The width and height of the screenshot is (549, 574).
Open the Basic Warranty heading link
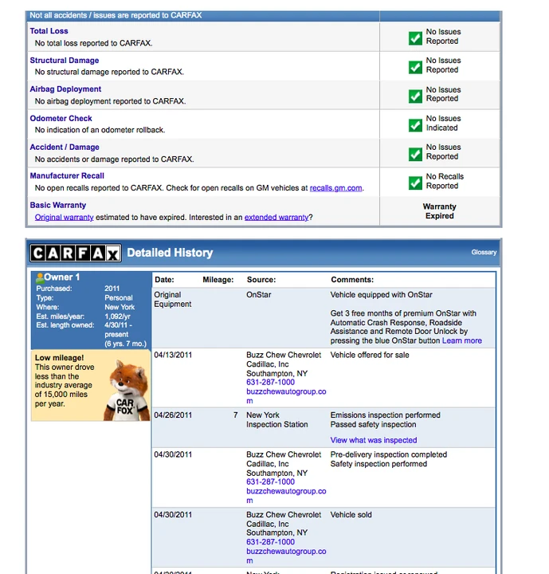tap(58, 205)
